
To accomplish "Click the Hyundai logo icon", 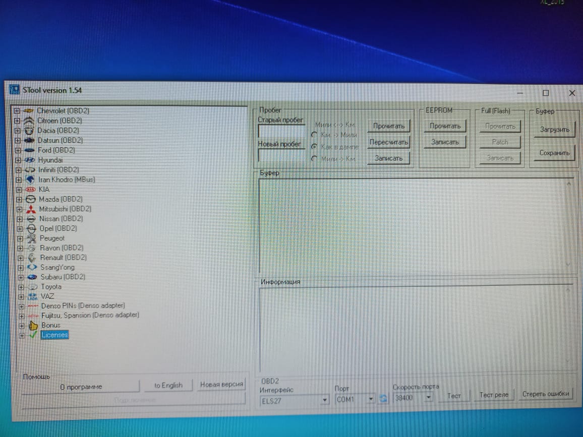I will [x=30, y=160].
